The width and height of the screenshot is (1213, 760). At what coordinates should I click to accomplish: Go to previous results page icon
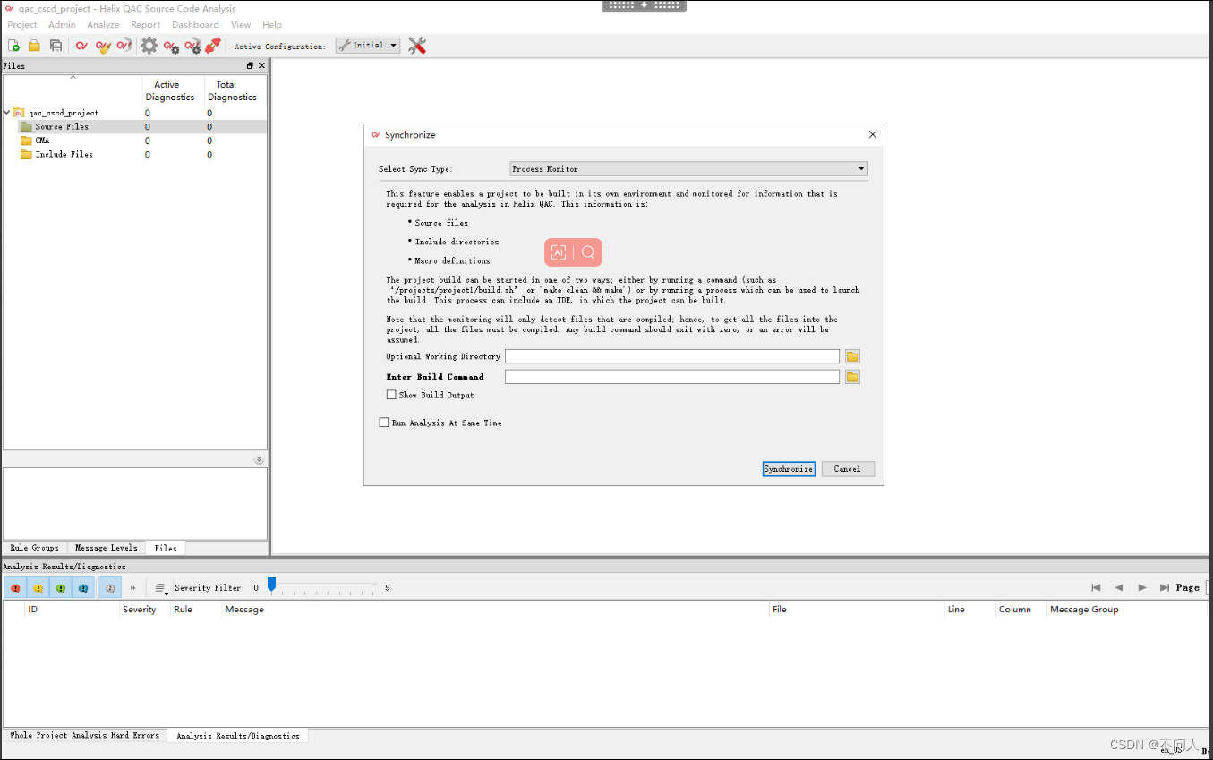tap(1119, 587)
